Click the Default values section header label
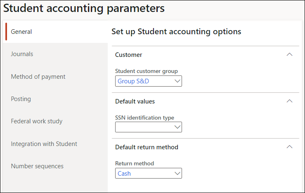 tap(135, 101)
